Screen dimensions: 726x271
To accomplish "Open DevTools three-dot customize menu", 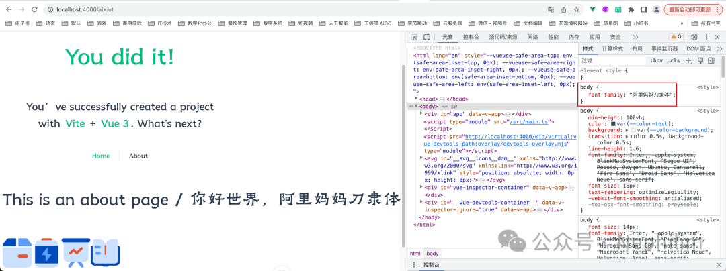I will [706, 37].
